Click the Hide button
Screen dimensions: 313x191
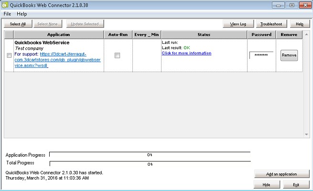pyautogui.click(x=267, y=185)
